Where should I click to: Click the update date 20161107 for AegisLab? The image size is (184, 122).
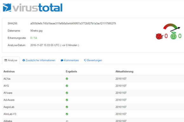(121, 107)
